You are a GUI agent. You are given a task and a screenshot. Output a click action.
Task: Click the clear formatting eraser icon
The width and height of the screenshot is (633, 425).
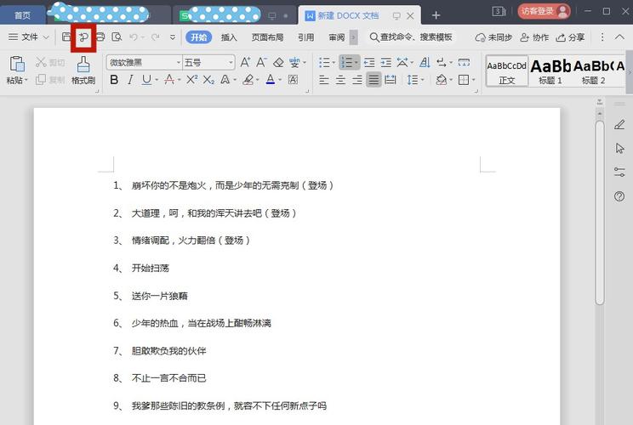(278, 63)
